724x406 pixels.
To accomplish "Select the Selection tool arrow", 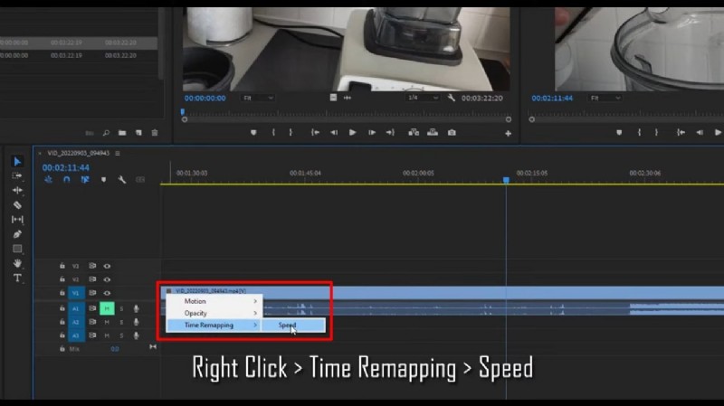I will (17, 162).
